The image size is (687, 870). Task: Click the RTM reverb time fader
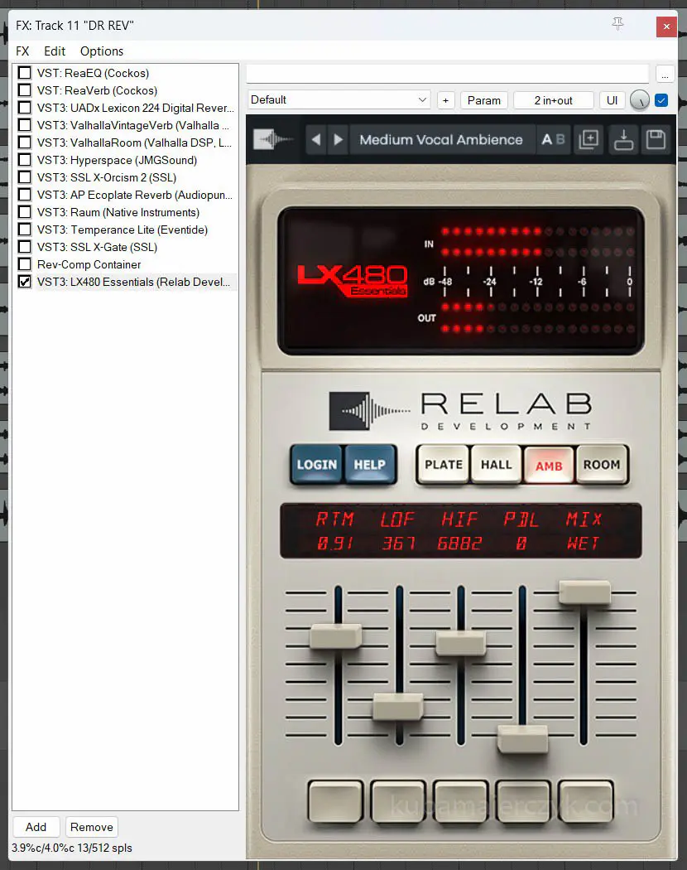tap(335, 636)
